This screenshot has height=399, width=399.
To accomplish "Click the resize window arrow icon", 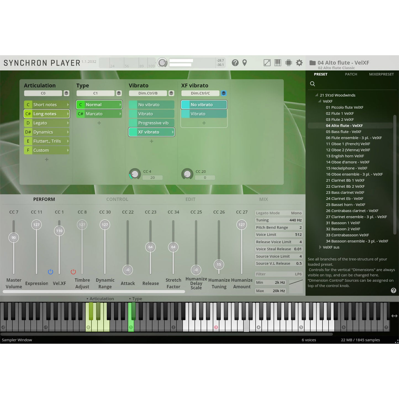I will [x=267, y=63].
